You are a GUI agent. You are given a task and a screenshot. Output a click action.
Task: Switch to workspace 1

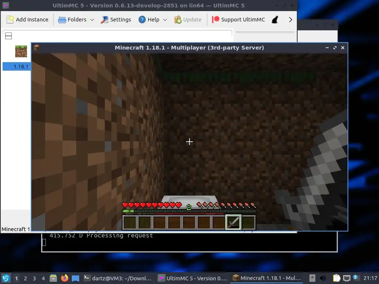[16, 278]
